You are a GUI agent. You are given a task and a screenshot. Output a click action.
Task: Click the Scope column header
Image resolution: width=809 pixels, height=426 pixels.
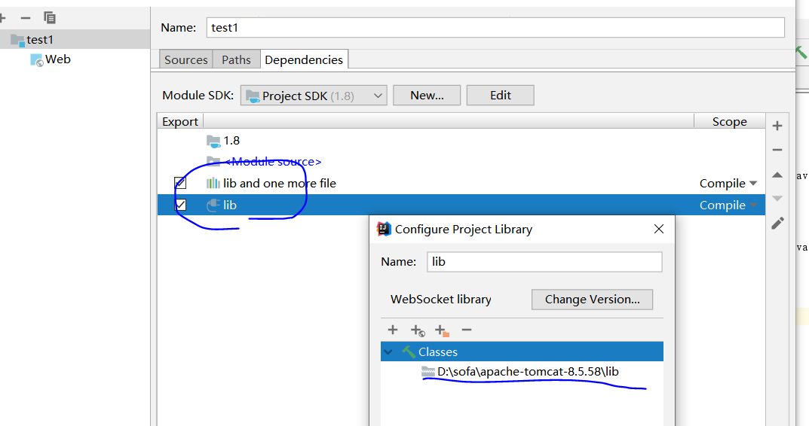coord(730,122)
